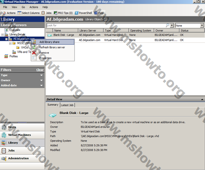Collapse the Detail View panel arrow
The image size is (205, 170).
coord(202,99)
